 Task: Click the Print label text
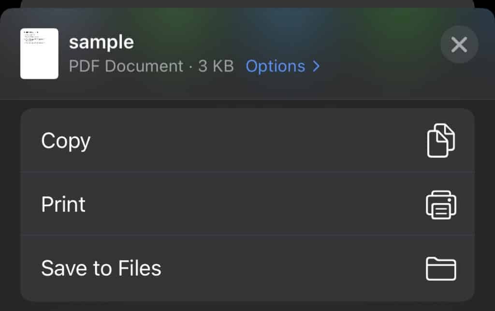(63, 204)
